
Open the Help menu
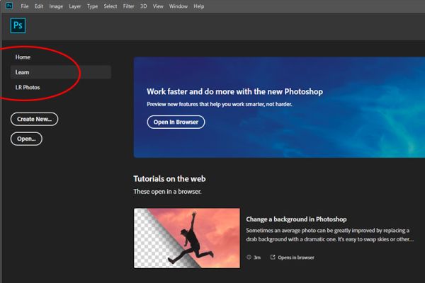point(198,6)
